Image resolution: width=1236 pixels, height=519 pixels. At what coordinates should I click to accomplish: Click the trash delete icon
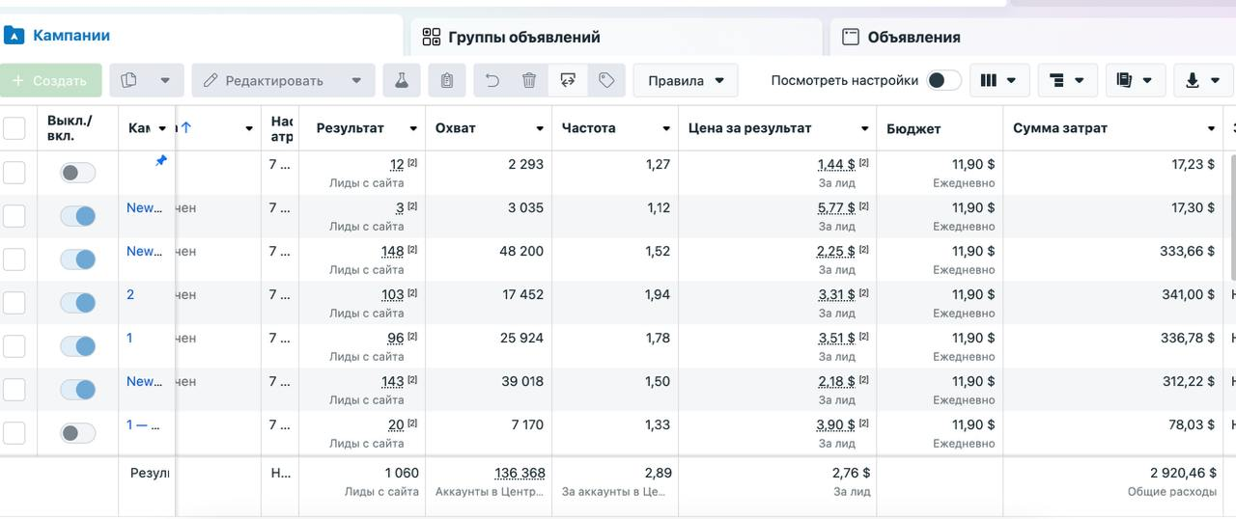click(529, 81)
